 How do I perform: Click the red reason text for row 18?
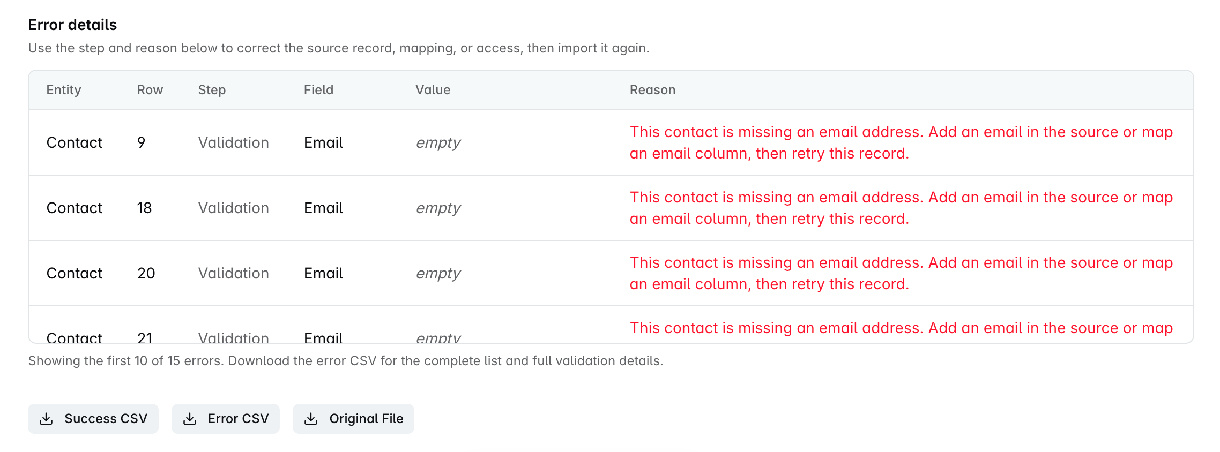[901, 208]
